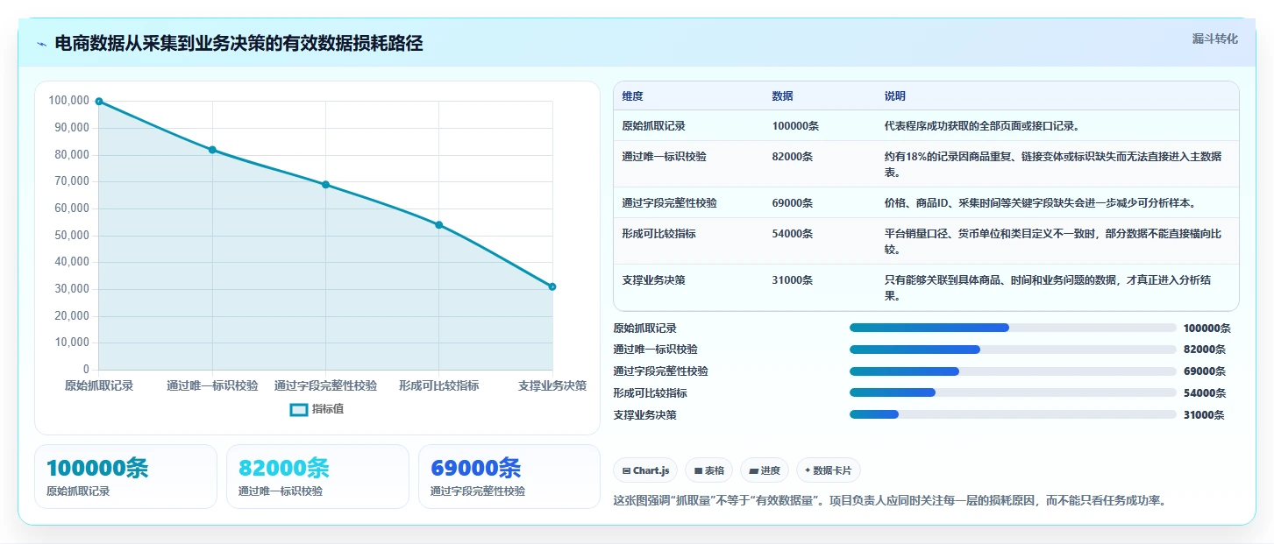Click the 69000条 progress bar
Image resolution: width=1274 pixels, height=544 pixels.
pos(1013,371)
